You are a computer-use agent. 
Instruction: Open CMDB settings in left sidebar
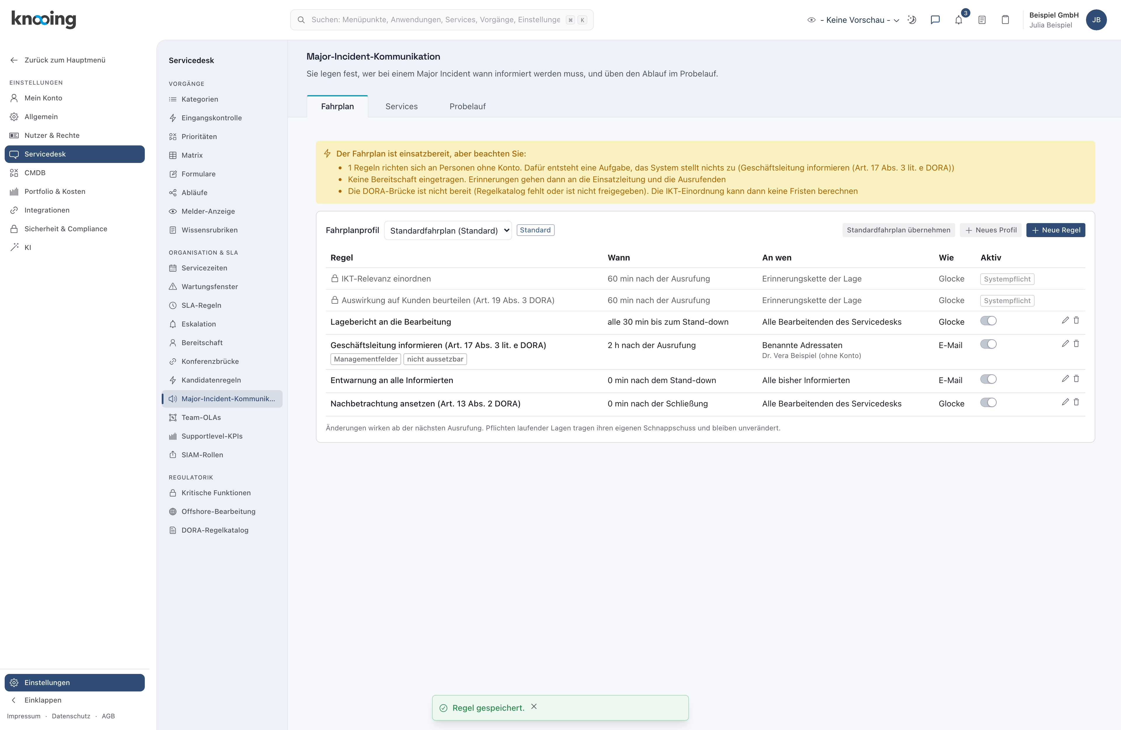(74, 173)
